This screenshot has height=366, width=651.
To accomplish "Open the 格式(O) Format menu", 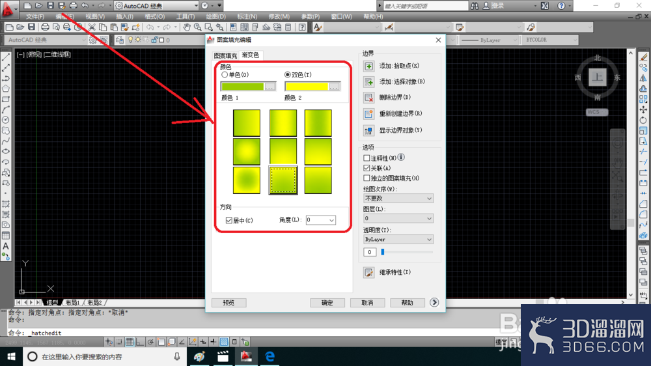I will 154,17.
